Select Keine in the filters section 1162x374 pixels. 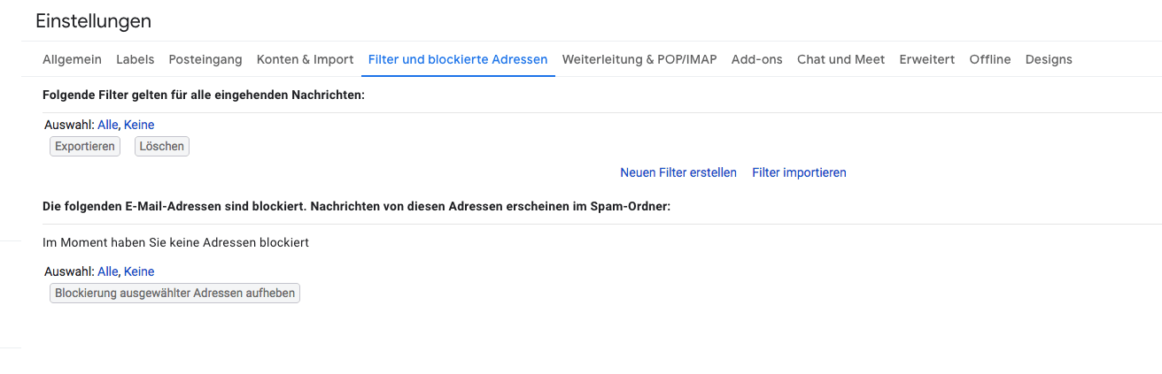pyautogui.click(x=139, y=125)
